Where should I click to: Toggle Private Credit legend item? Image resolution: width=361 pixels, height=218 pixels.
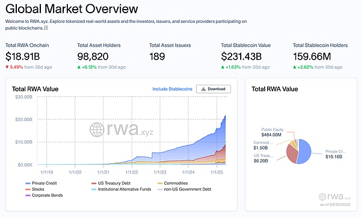(x=41, y=183)
